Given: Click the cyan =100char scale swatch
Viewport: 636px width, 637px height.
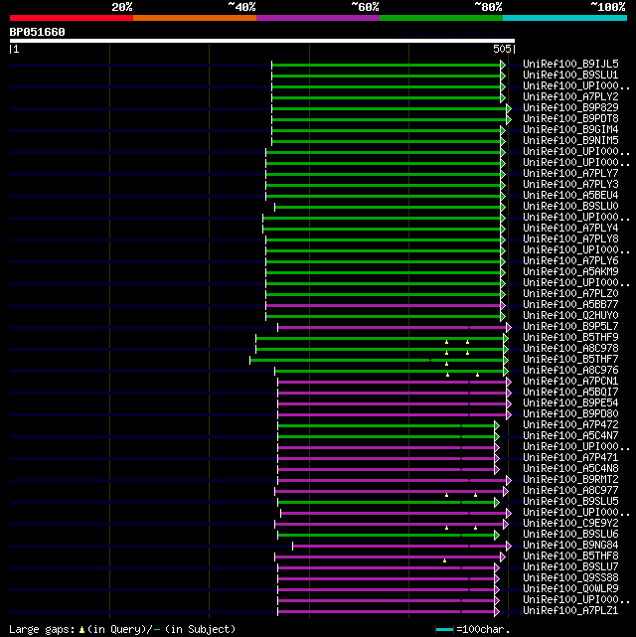Looking at the screenshot, I should coord(444,630).
